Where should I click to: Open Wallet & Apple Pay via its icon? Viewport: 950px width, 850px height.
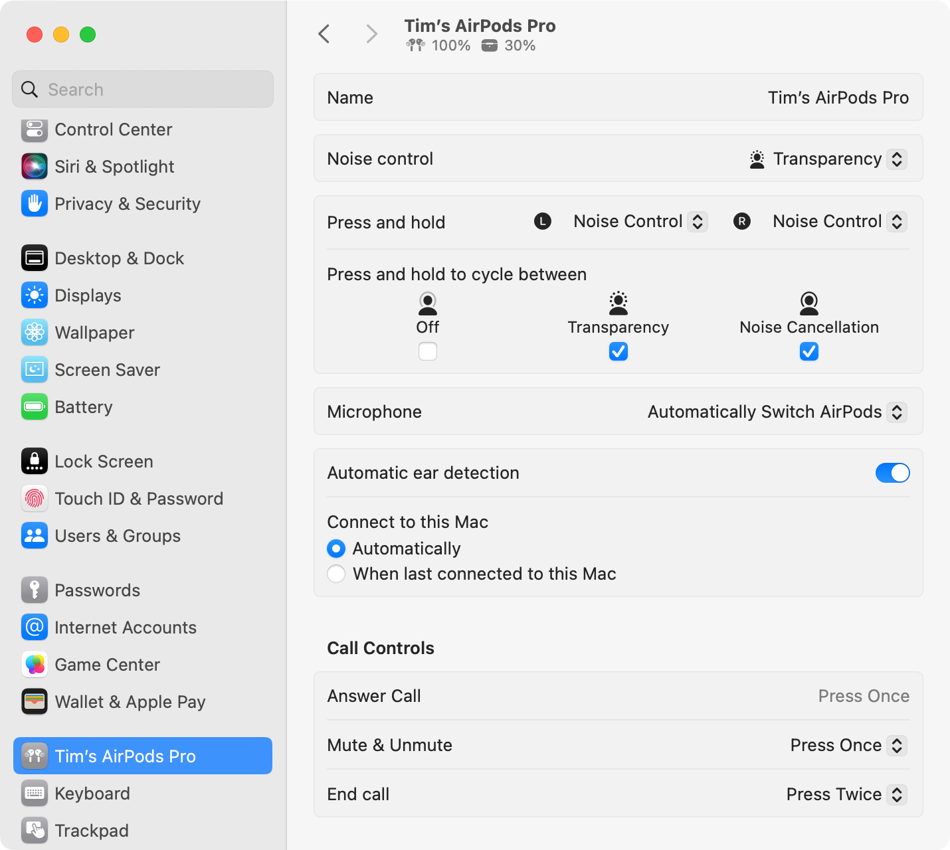tap(34, 701)
